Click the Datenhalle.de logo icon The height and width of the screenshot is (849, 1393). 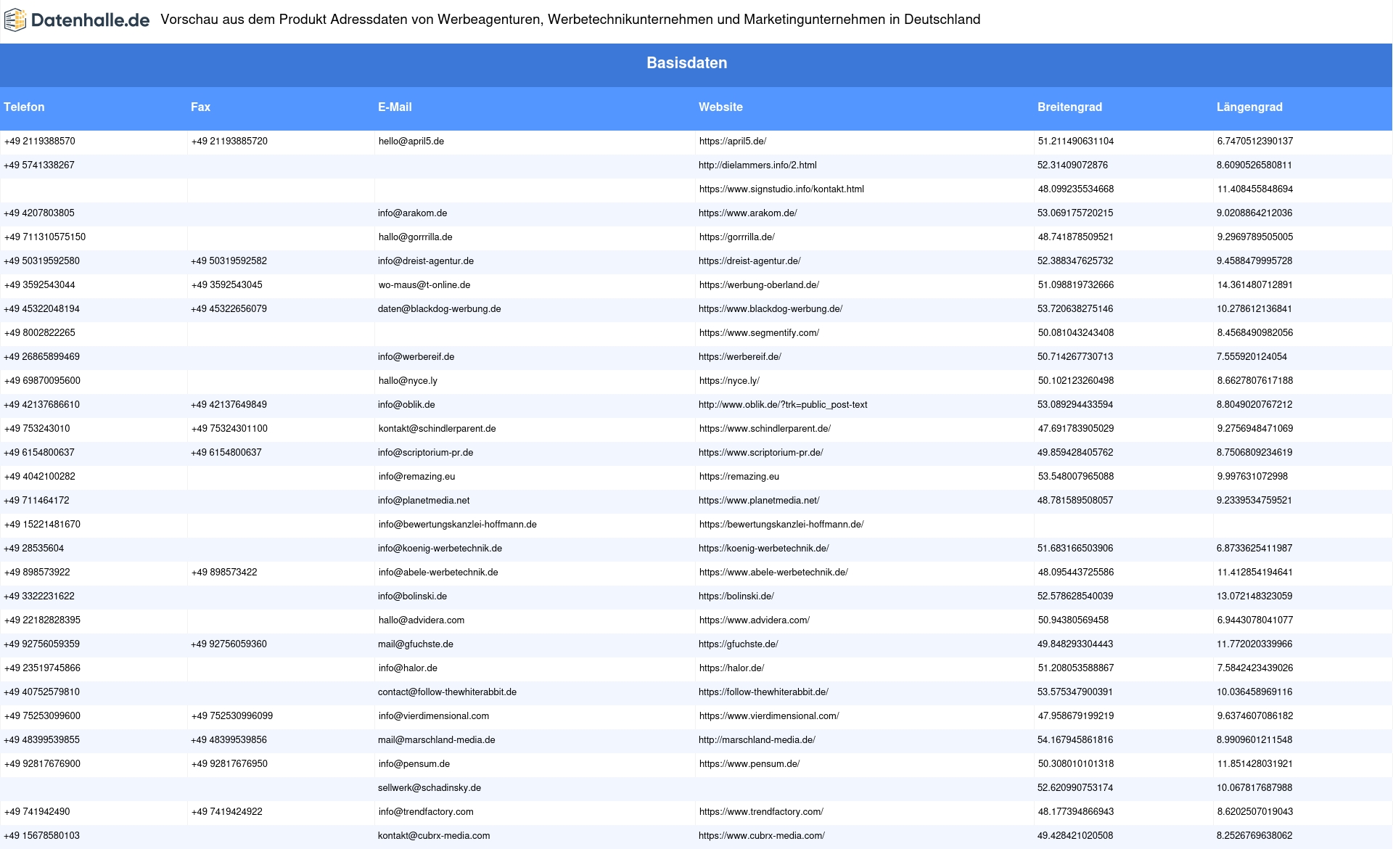(15, 20)
